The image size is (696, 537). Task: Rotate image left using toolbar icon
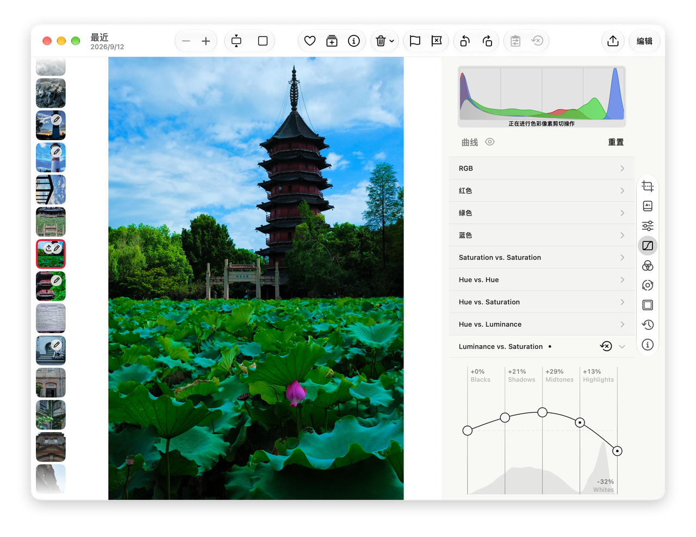tap(465, 41)
